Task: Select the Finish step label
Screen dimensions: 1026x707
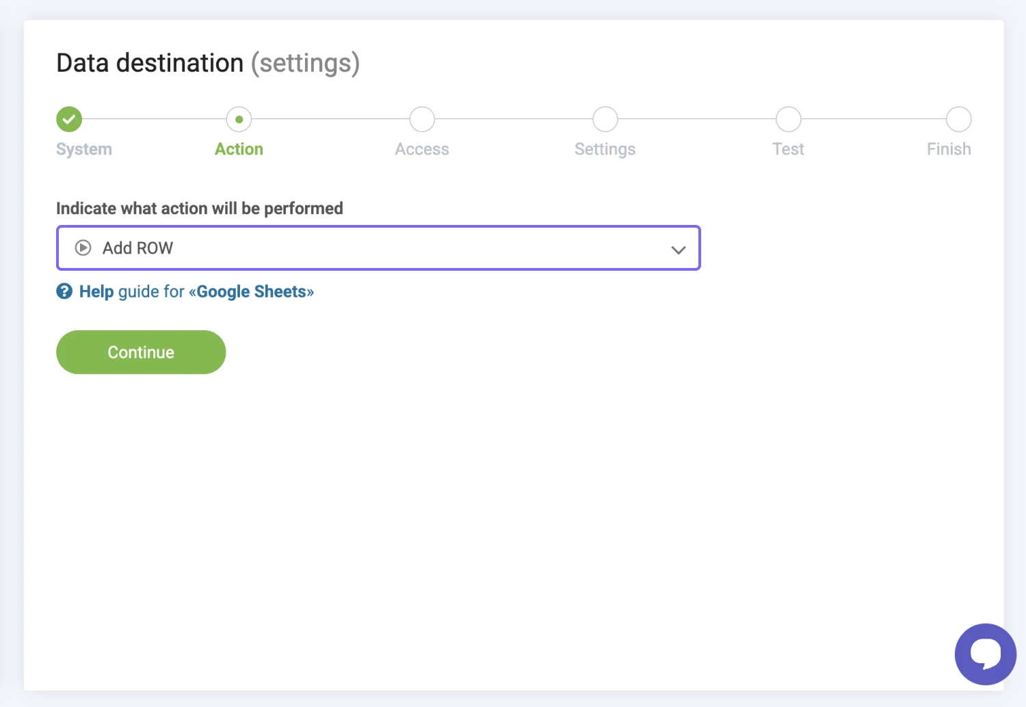Action: (x=949, y=149)
